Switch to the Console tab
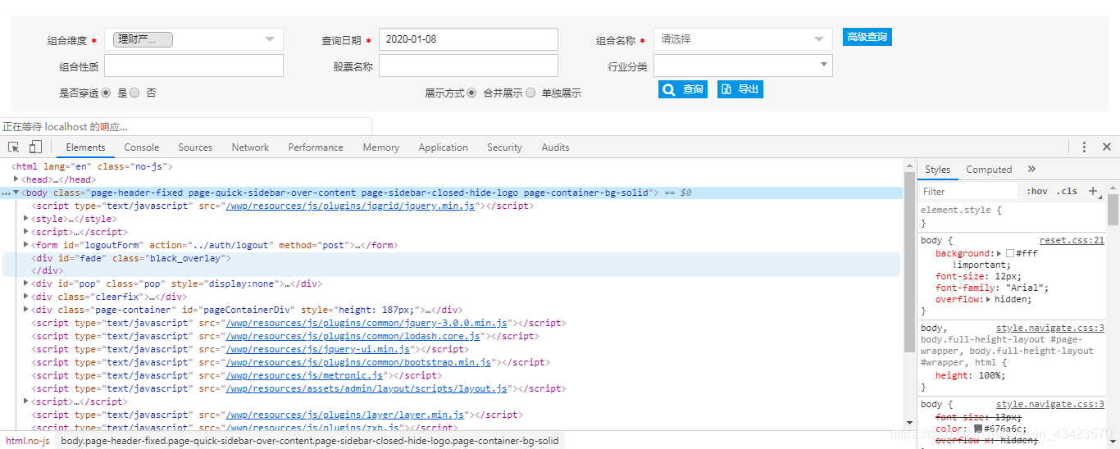Viewport: 1120px width, 449px height. click(x=142, y=147)
